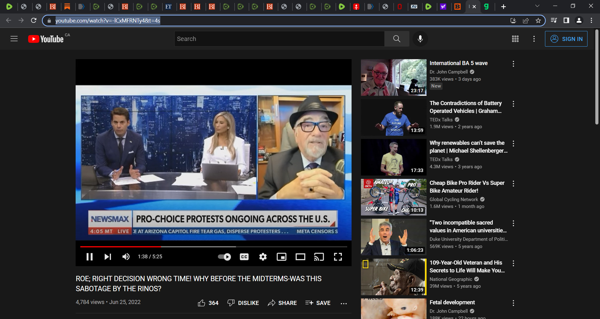Pause the playing video
This screenshot has height=319, width=600.
(89, 257)
